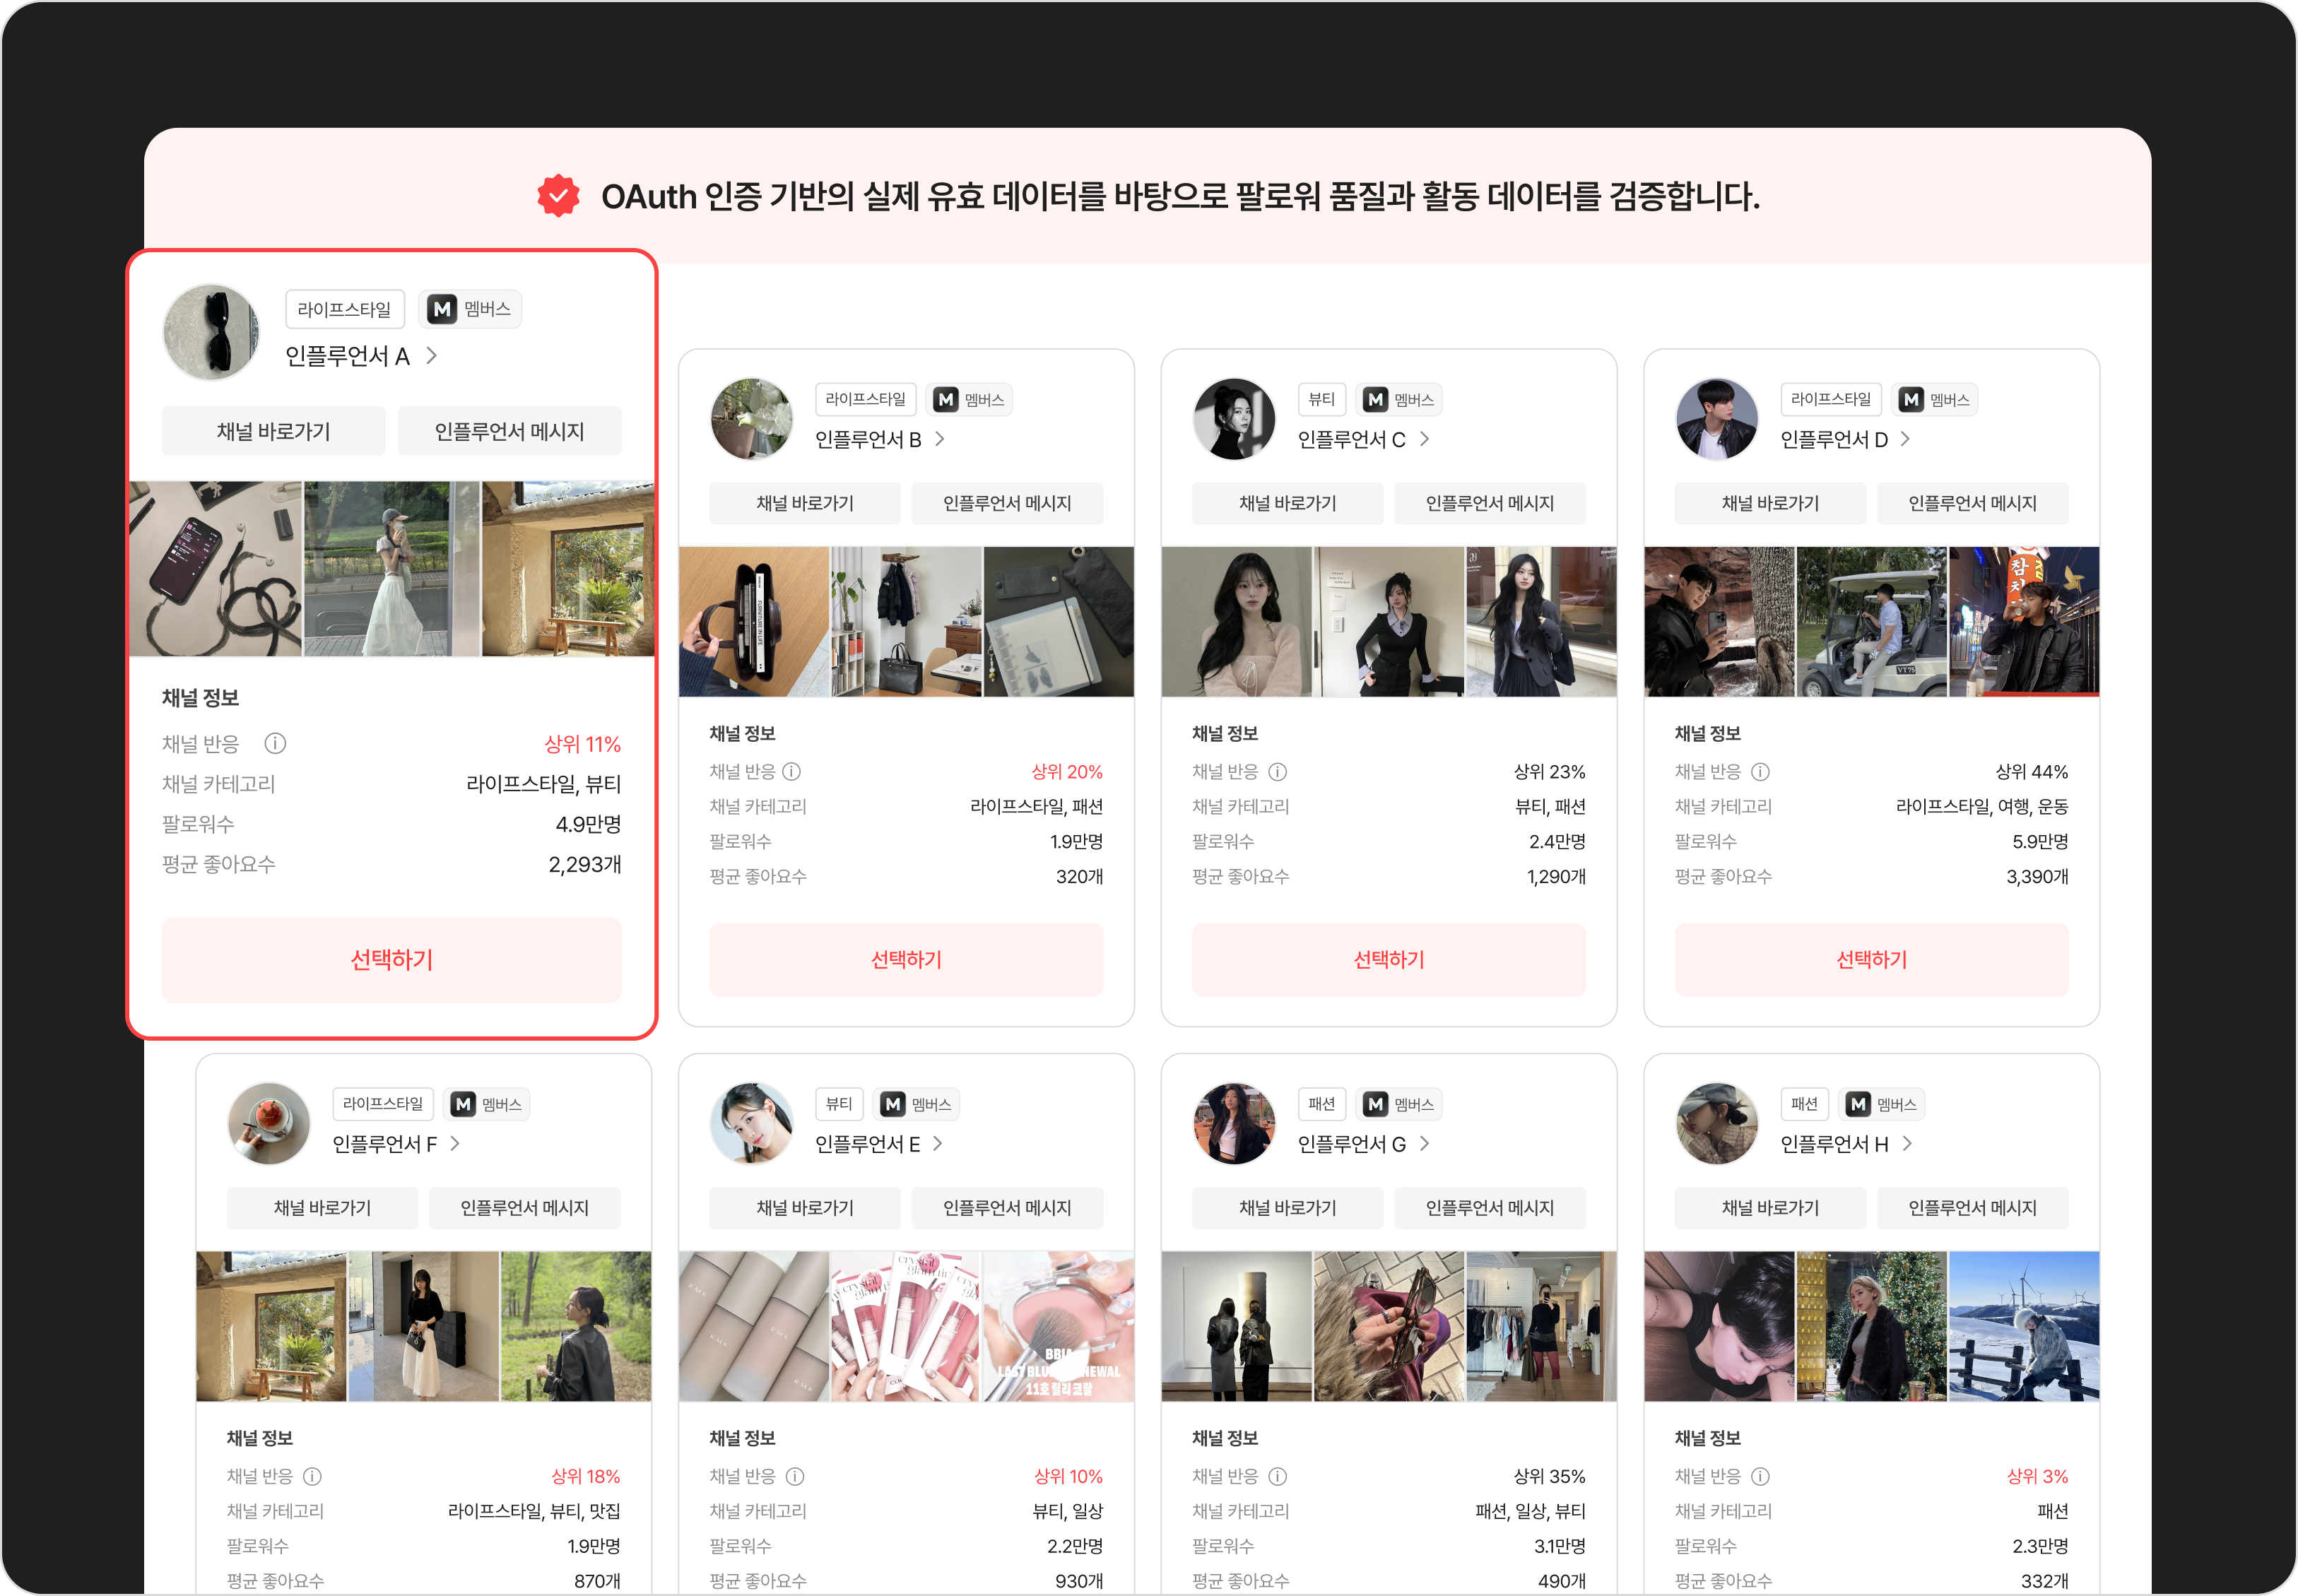Open 채널 바로가기 for 인플루언서 B

[x=805, y=503]
